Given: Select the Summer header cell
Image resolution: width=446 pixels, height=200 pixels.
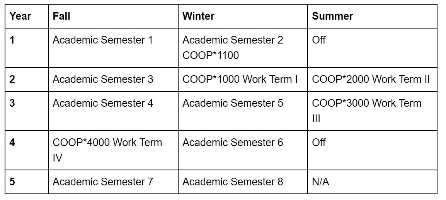Looking at the screenshot, I should [372, 16].
